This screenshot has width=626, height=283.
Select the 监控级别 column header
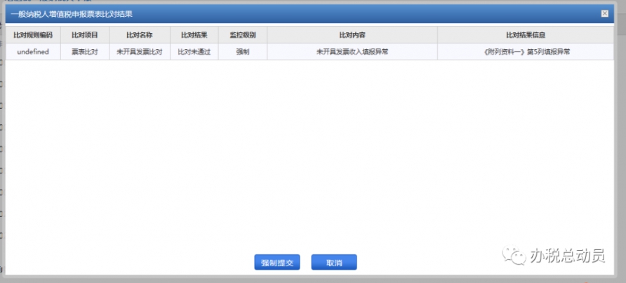tap(243, 35)
